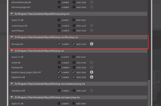Image resolution: width=161 pixels, height=106 pixels.
Task: Click info icon for bifrostshellnode.mll
Action: [92, 2]
